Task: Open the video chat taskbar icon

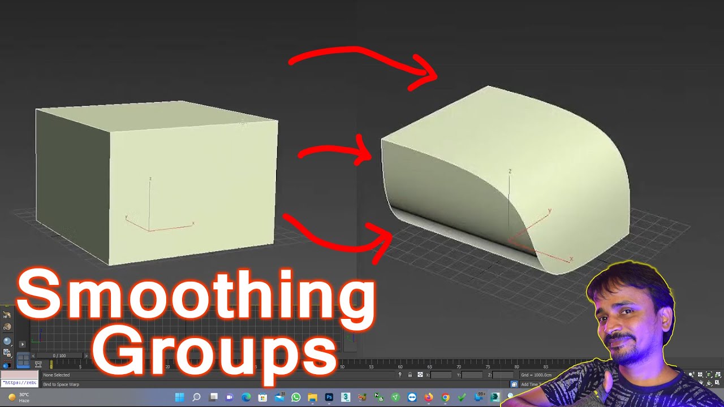Action: [x=230, y=397]
